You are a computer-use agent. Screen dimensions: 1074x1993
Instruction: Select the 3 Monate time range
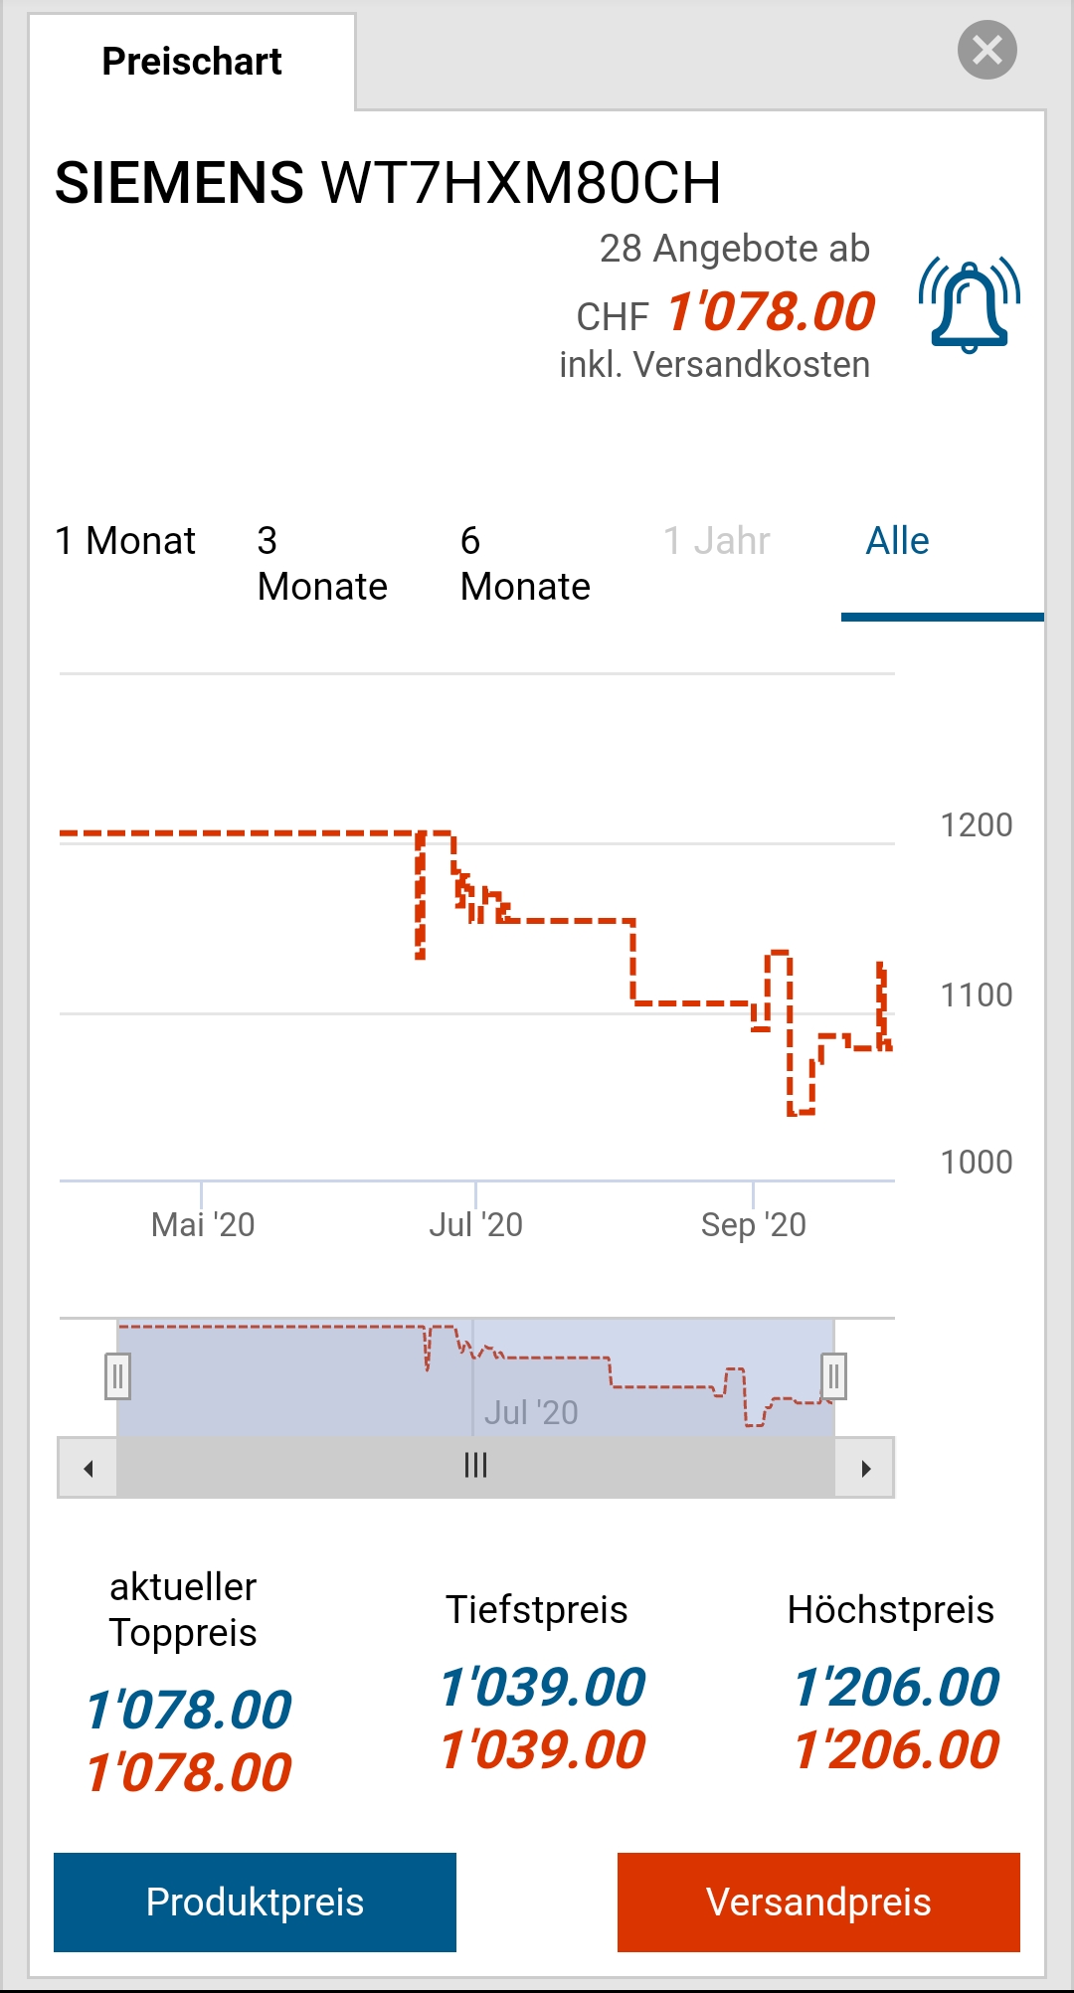click(x=322, y=564)
